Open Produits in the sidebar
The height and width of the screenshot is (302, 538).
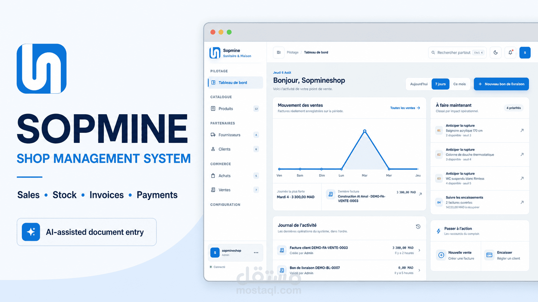[x=236, y=108]
